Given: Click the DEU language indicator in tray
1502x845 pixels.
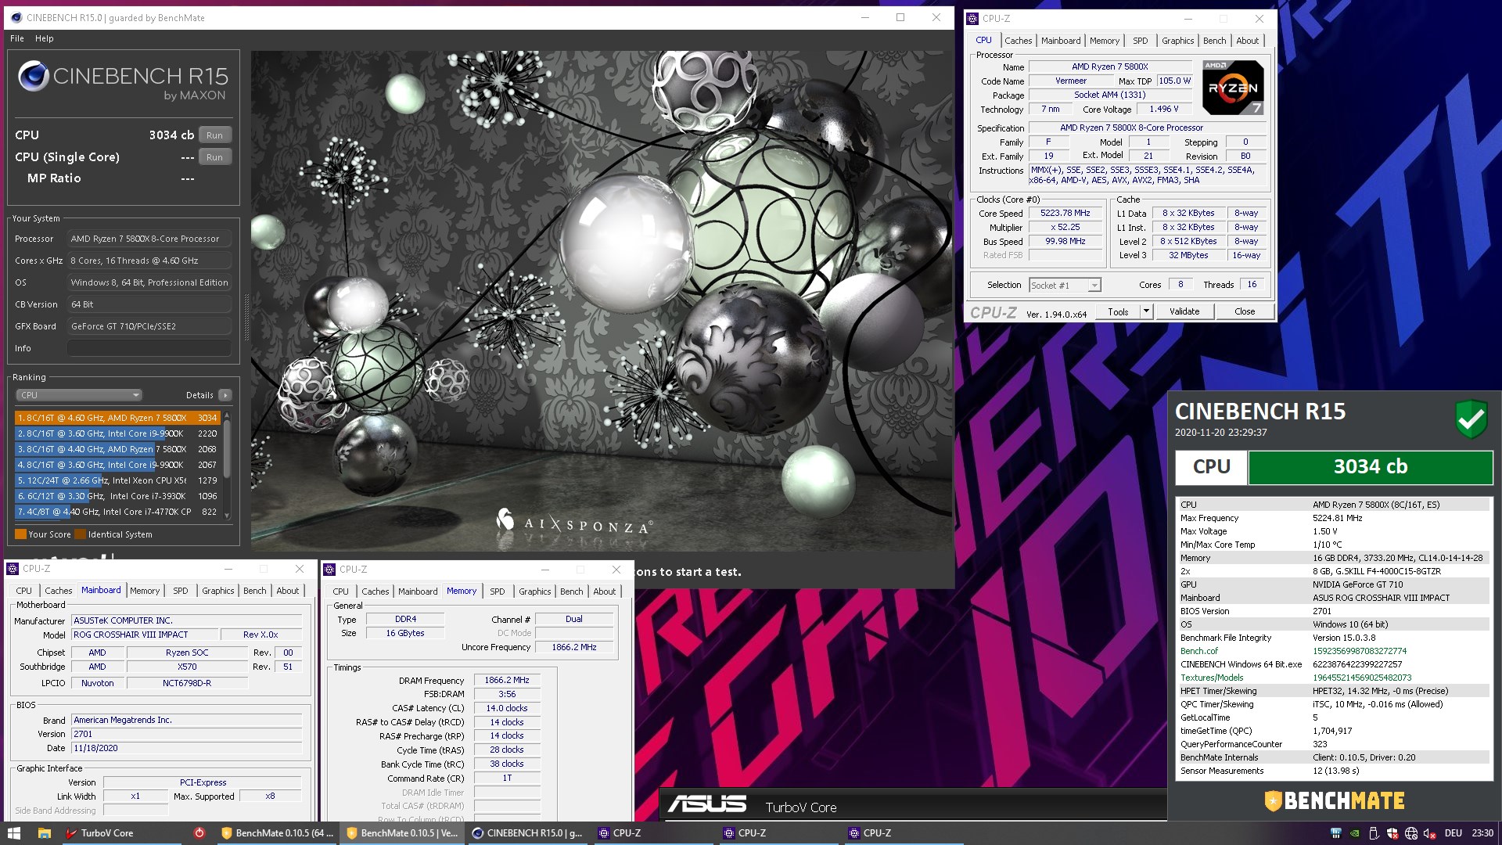Looking at the screenshot, I should click(1453, 833).
